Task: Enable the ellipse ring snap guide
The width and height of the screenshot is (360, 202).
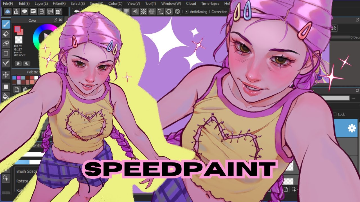Action: [x=169, y=12]
